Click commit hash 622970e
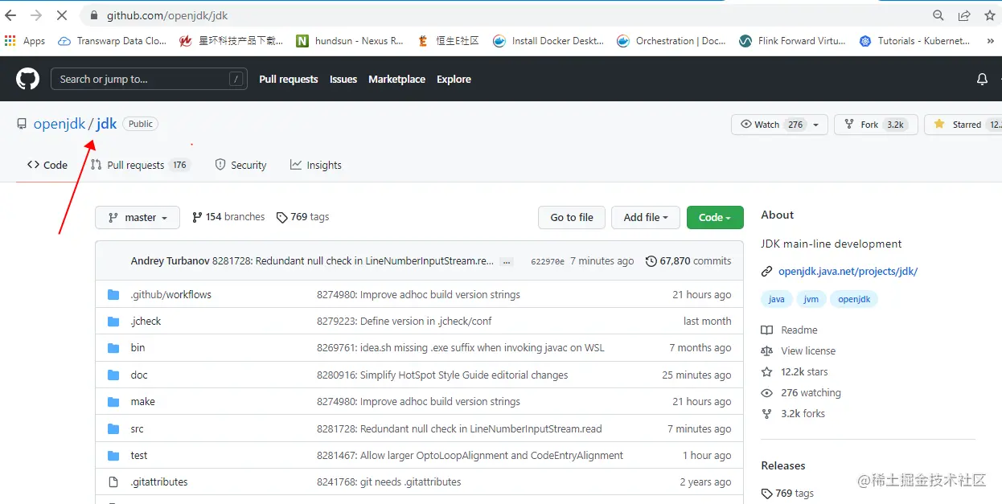1002x504 pixels. pos(548,262)
